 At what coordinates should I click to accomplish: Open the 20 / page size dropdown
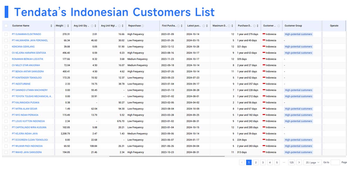click(313, 162)
